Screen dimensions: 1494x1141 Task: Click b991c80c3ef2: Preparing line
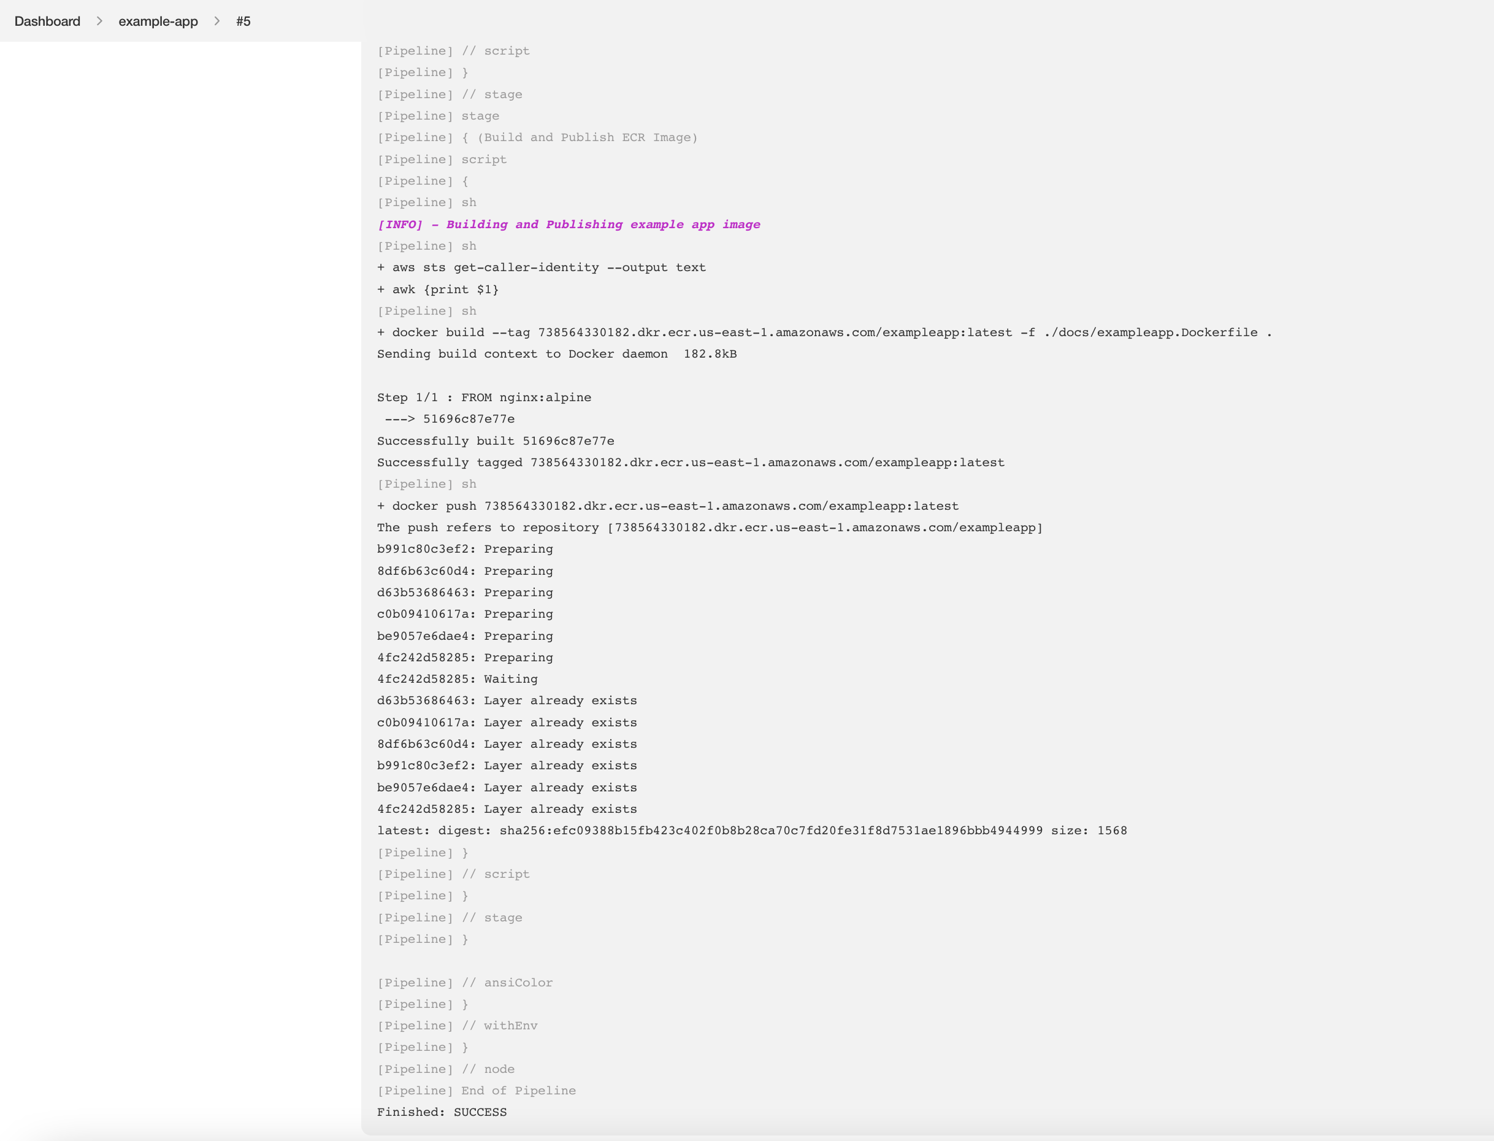(465, 549)
